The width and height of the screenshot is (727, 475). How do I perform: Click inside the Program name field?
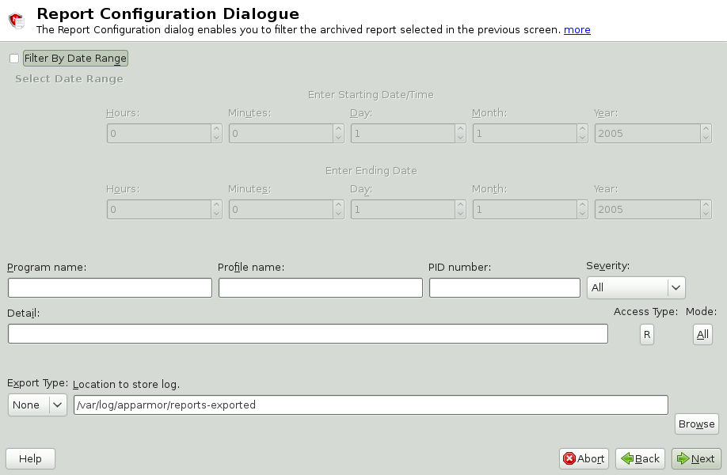[x=109, y=287]
